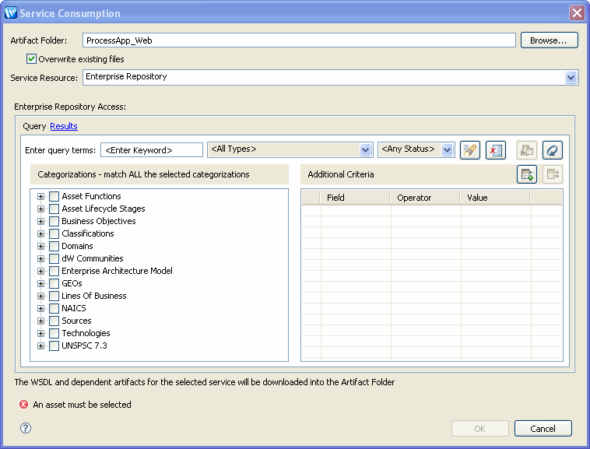Screen dimensions: 590x449
Task: Click the clear query icon with red X
Action: click(496, 150)
